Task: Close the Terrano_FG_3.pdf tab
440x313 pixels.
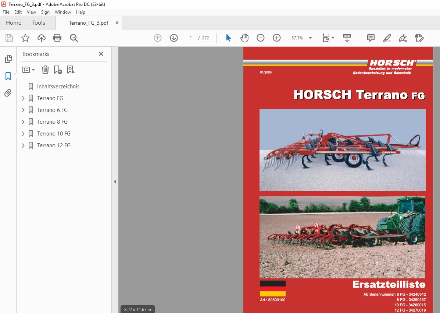Action: point(117,23)
